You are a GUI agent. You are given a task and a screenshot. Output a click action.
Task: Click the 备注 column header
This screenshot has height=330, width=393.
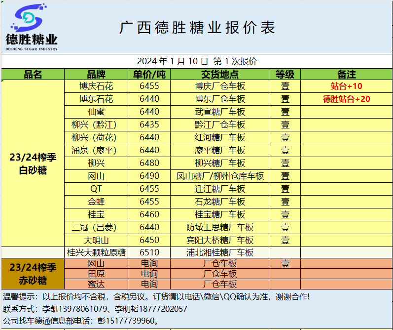[x=346, y=75]
